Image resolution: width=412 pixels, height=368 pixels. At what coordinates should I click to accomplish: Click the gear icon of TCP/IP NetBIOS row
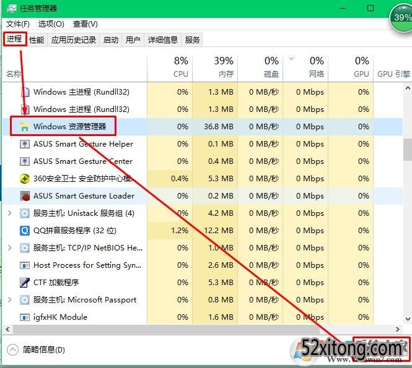tap(25, 248)
